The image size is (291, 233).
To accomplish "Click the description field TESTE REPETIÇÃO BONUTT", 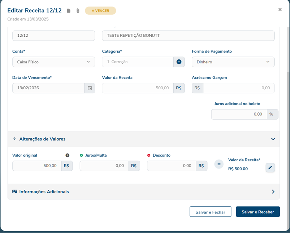I will 188,36.
